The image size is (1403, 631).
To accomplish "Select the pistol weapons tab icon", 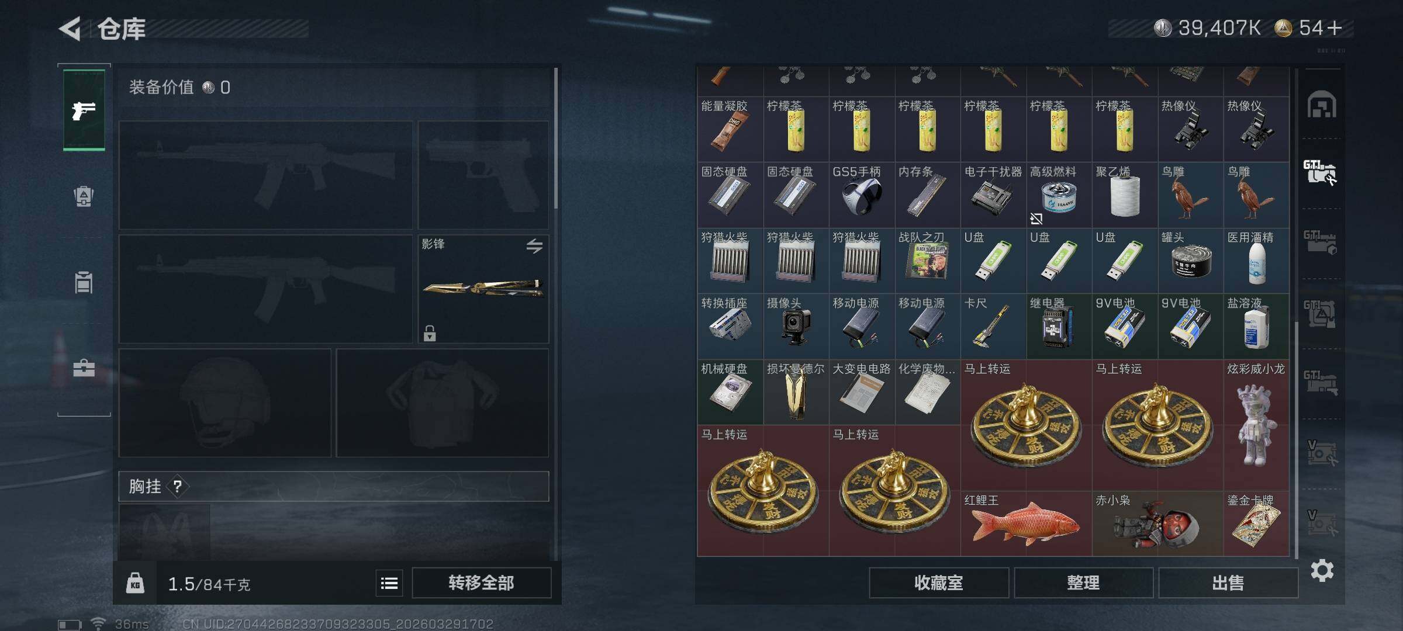I will [x=84, y=110].
